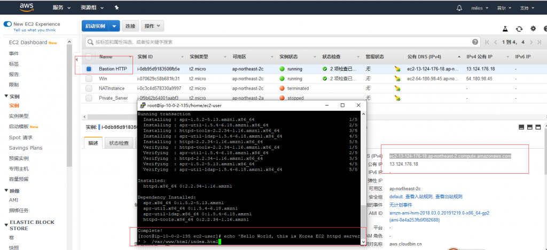Open the 首尔 region dropdown

pos(504,7)
